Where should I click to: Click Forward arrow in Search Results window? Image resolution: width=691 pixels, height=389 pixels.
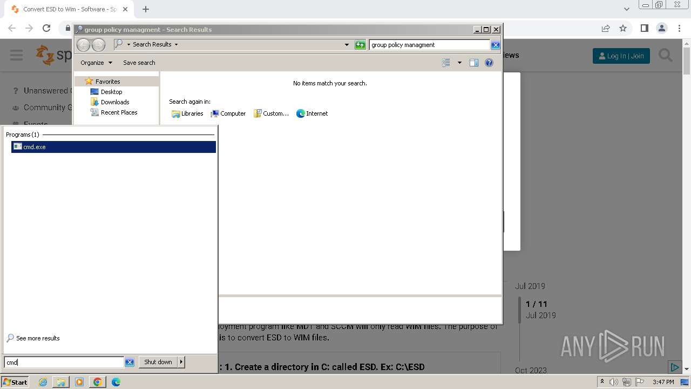click(x=98, y=45)
